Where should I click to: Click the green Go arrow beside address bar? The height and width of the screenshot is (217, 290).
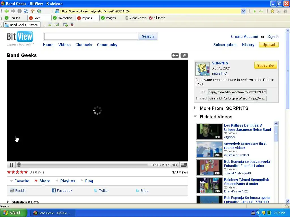pos(255,11)
